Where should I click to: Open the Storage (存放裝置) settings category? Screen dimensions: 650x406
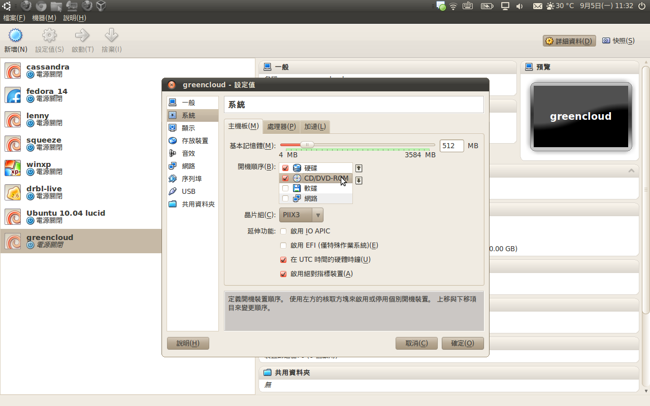point(194,141)
